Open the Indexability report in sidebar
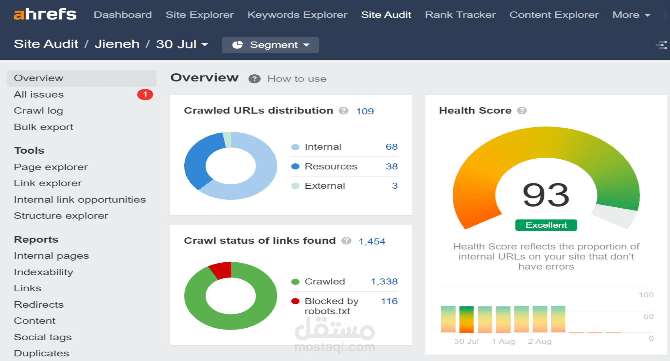Image resolution: width=670 pixels, height=361 pixels. (x=43, y=272)
